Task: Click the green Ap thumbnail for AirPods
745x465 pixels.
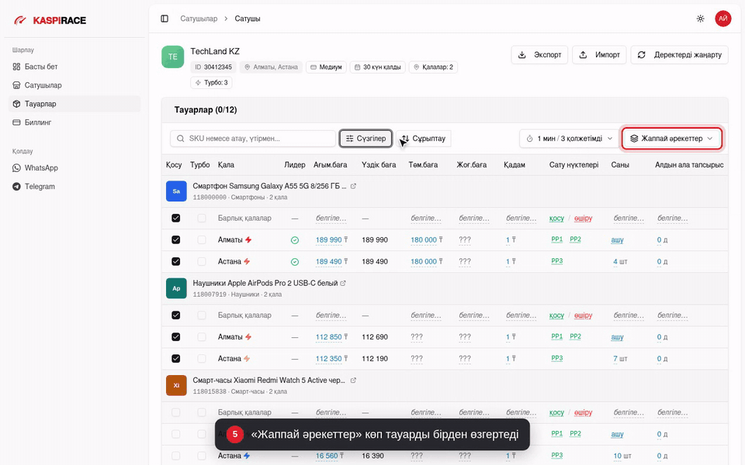Action: click(x=176, y=288)
